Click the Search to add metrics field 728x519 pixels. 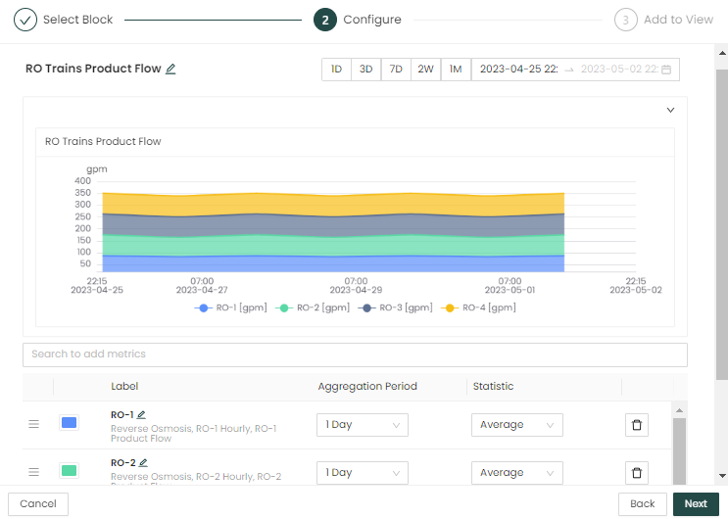(x=355, y=354)
